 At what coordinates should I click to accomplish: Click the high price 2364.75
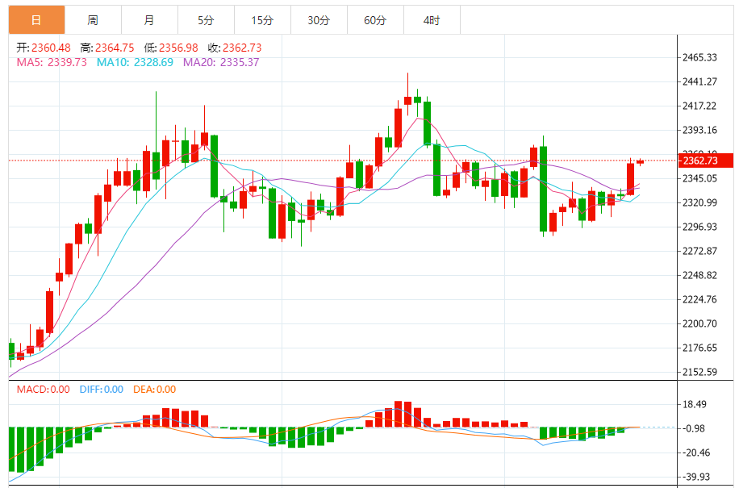(115, 48)
